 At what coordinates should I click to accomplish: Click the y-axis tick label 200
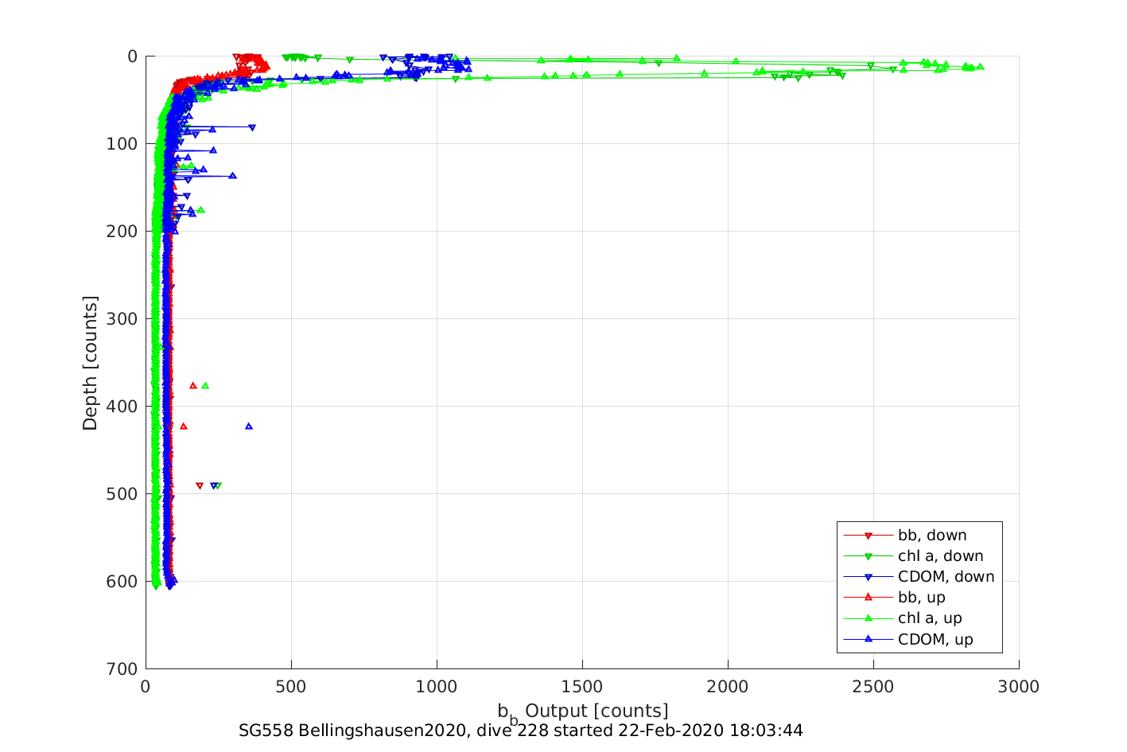coord(123,232)
